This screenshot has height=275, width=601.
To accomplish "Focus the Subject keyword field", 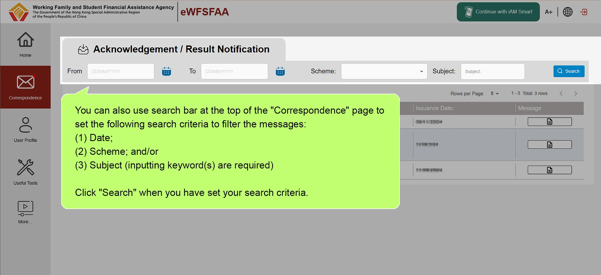I will point(493,71).
